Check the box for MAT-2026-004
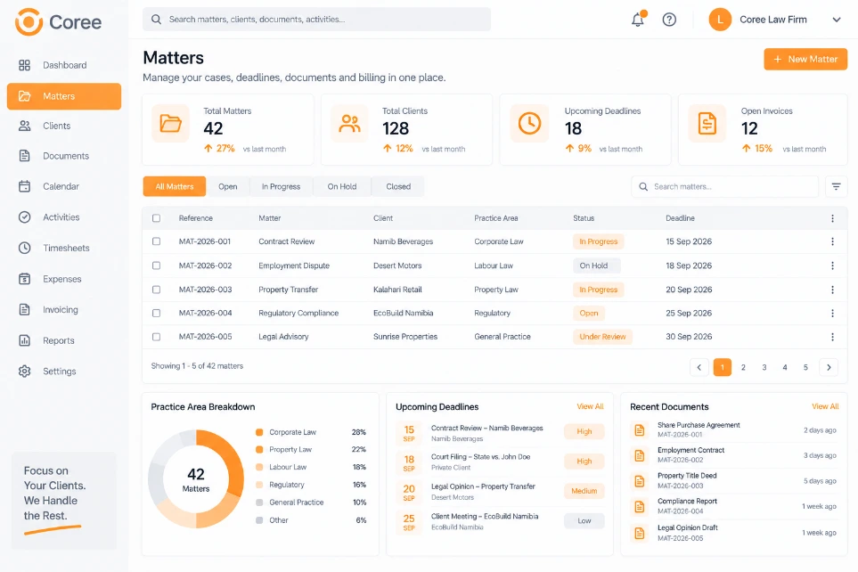The width and height of the screenshot is (858, 572). pos(157,313)
